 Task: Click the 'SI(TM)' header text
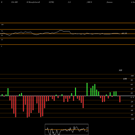pyautogui.click(x=51, y=2)
